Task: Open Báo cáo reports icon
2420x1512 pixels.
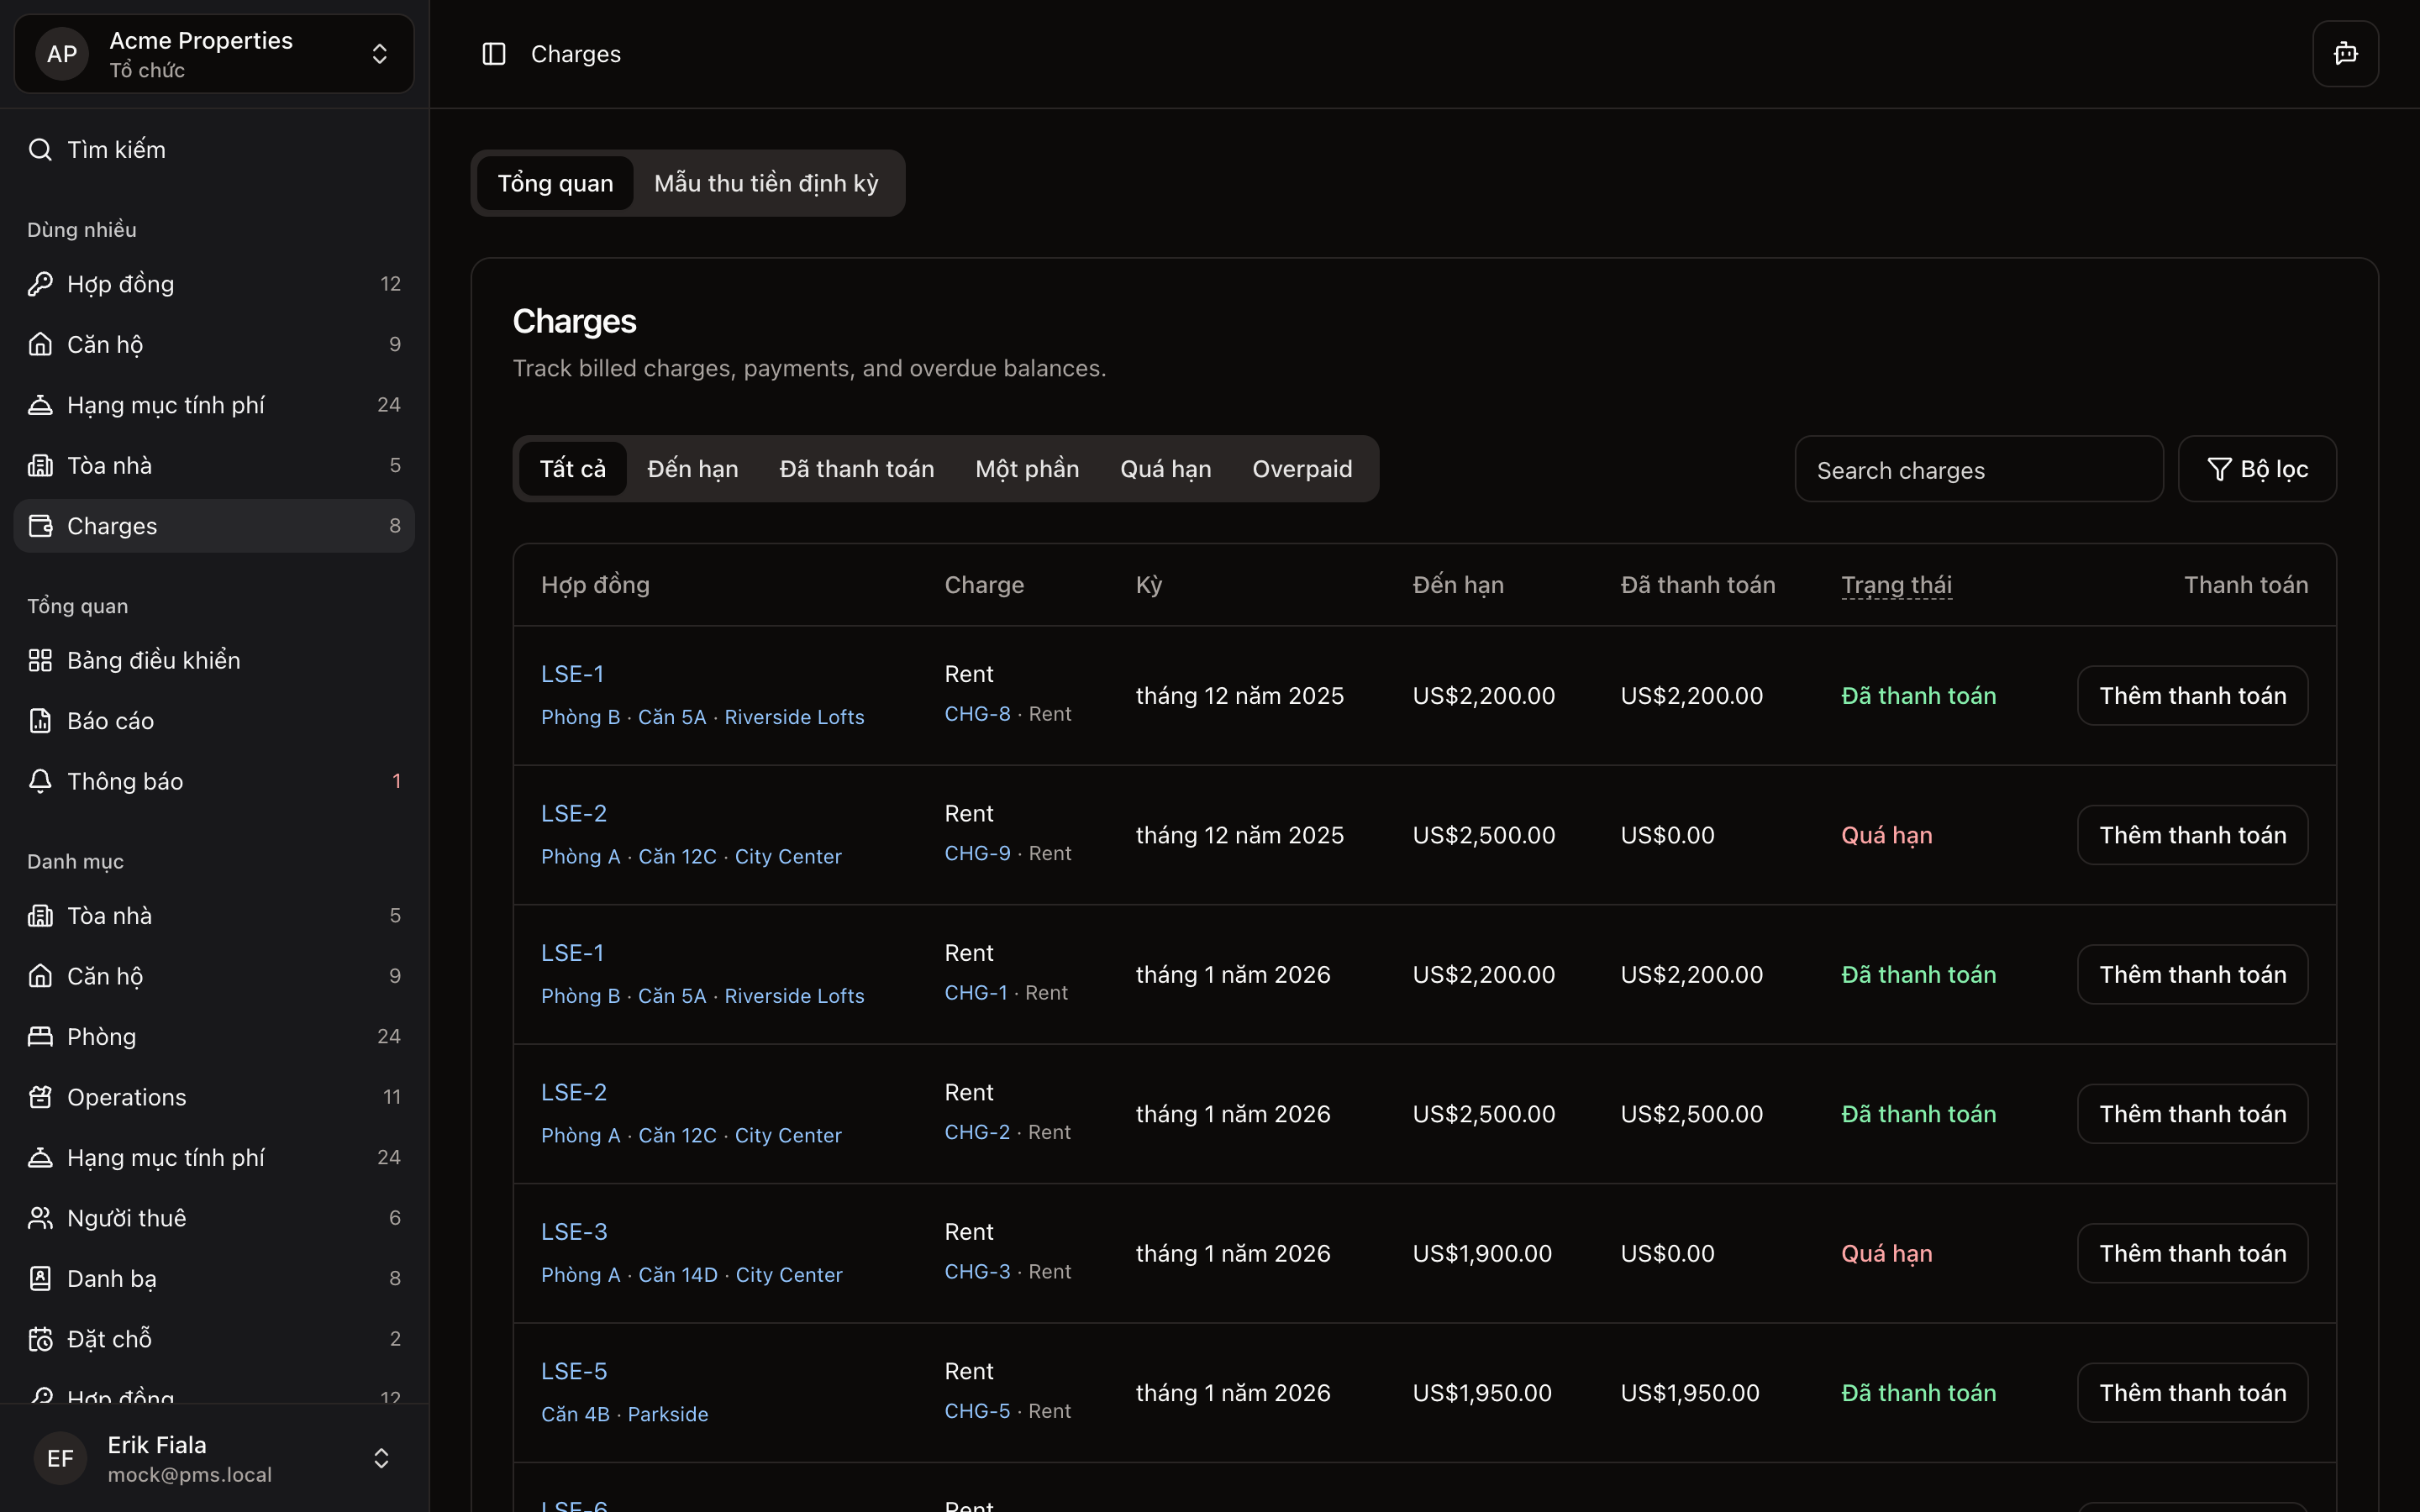Action: point(40,721)
